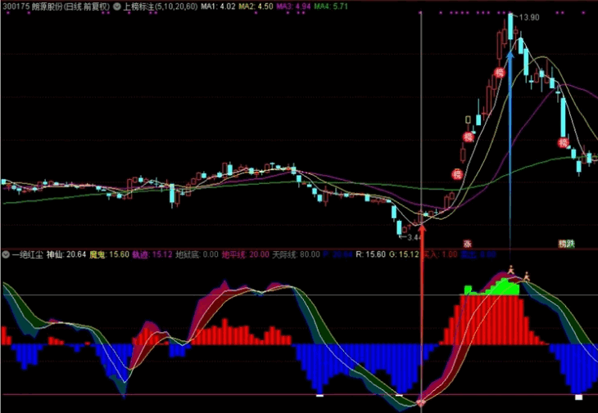The image size is (598, 413).
Task: Click the 一绝红尘 indicator name
Action: click(x=28, y=254)
